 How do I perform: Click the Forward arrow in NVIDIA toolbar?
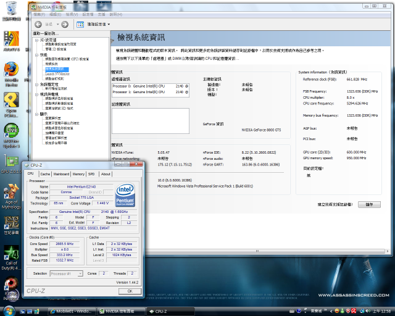pos(65,25)
